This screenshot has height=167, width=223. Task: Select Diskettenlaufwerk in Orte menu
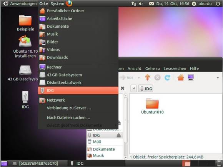click(78, 83)
